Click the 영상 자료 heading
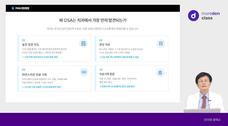This screenshot has height=126, width=228. [x=105, y=45]
